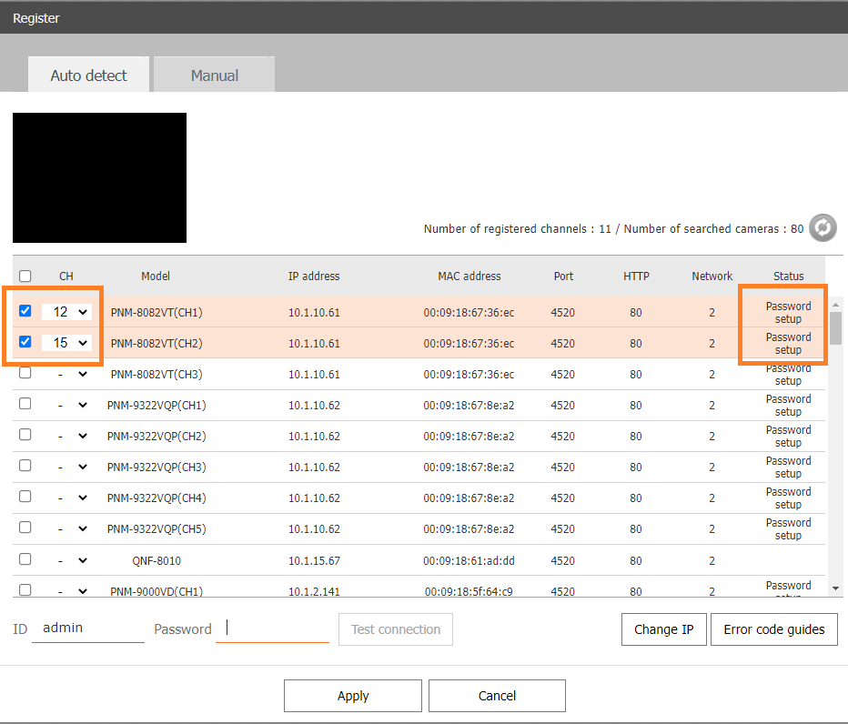Open channel dropdown showing 15
The width and height of the screenshot is (848, 724).
tap(67, 343)
